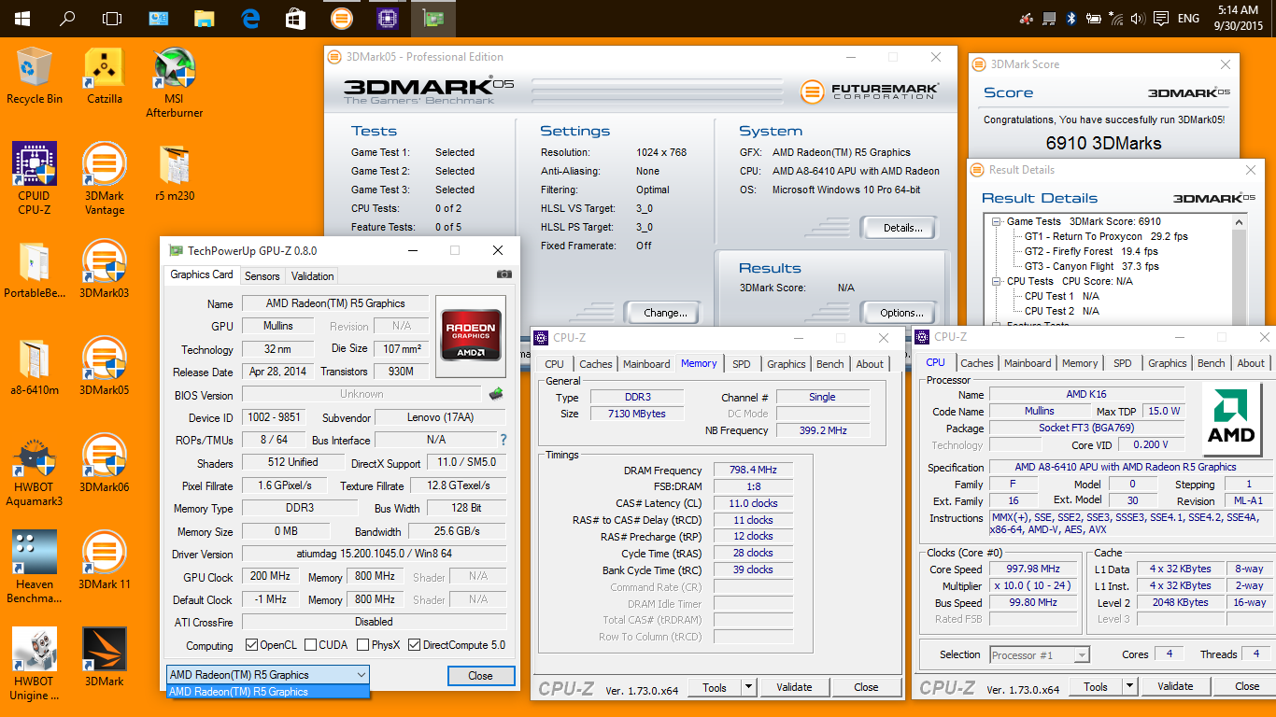The height and width of the screenshot is (717, 1276).
Task: Click Result Details scrollbar up arrow
Action: 1239,221
